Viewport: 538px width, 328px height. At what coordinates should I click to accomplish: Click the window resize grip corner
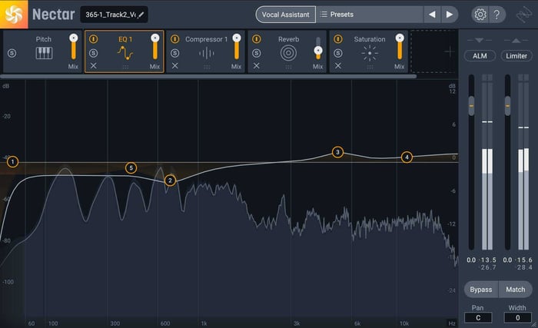534,324
